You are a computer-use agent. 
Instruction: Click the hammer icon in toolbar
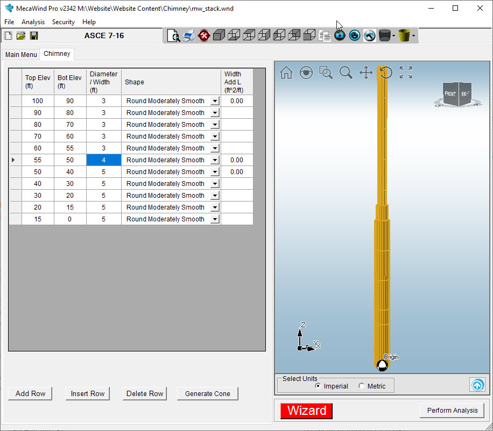click(x=369, y=35)
